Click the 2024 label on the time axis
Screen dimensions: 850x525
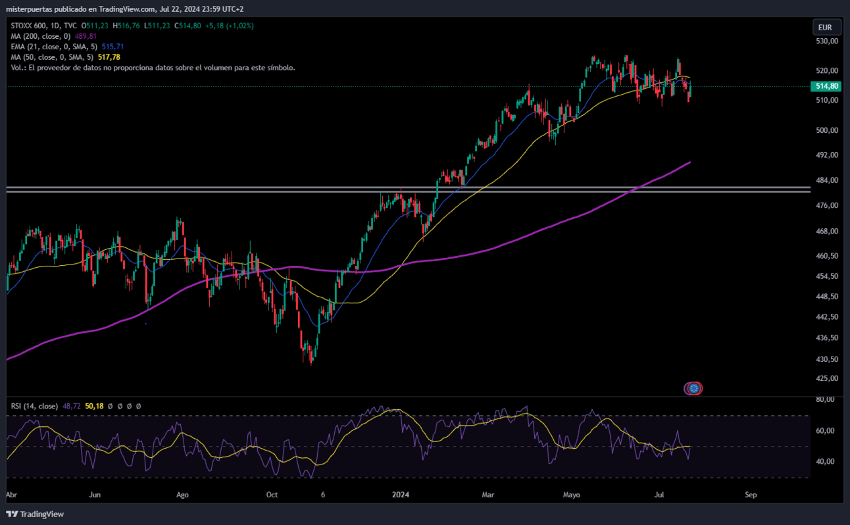pos(400,494)
